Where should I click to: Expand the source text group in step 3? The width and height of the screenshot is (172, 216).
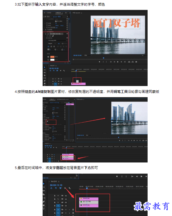[45, 38]
